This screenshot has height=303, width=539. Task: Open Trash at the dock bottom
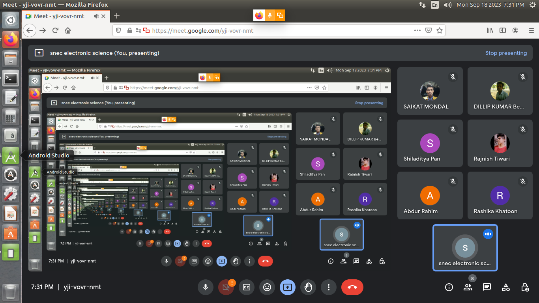pyautogui.click(x=11, y=292)
